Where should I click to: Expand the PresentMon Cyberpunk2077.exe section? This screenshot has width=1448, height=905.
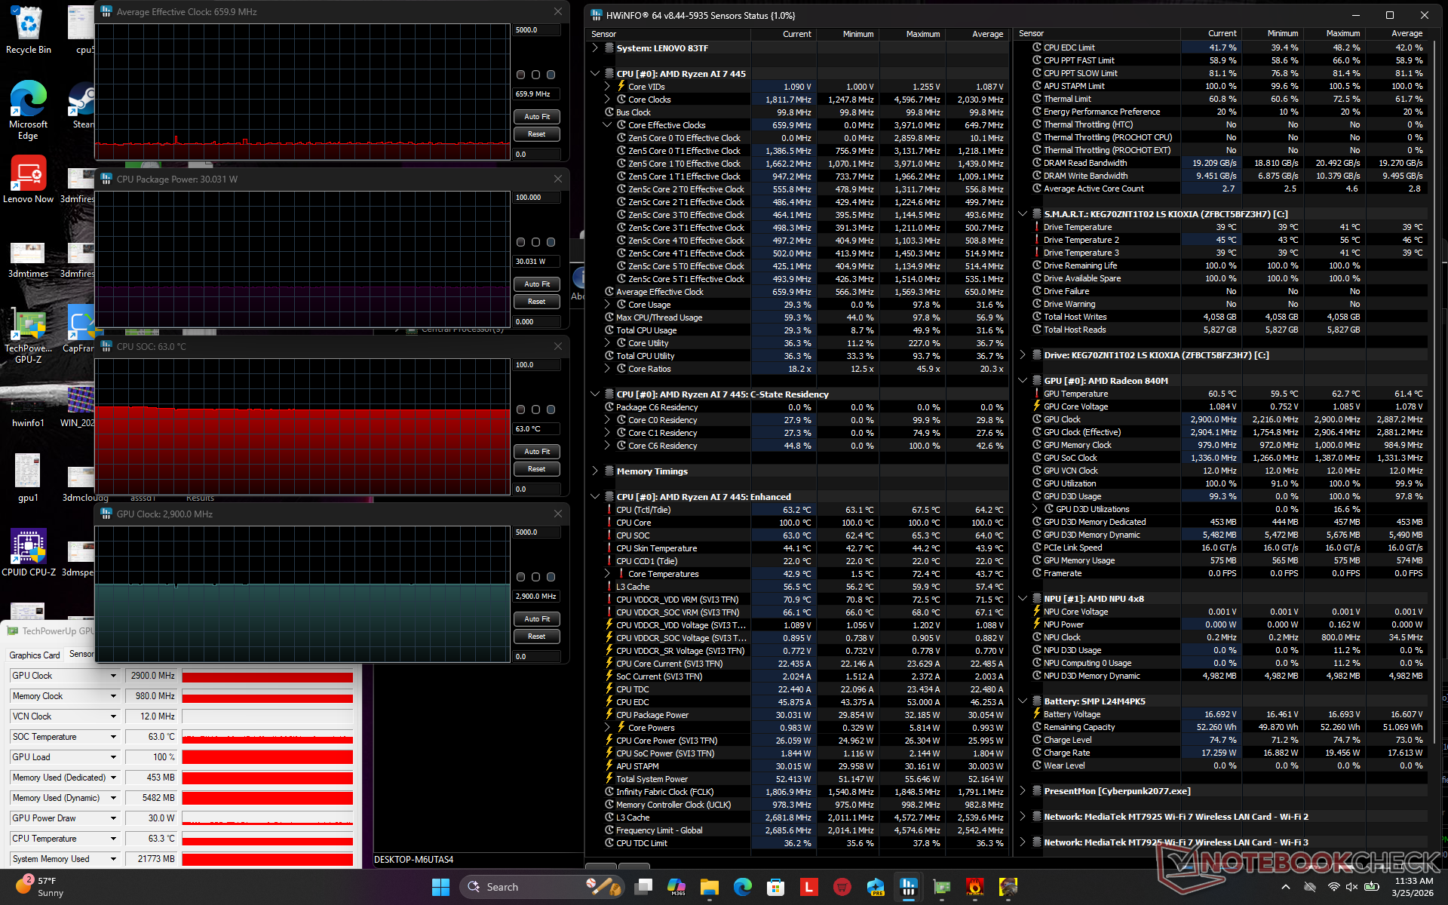tap(1023, 790)
